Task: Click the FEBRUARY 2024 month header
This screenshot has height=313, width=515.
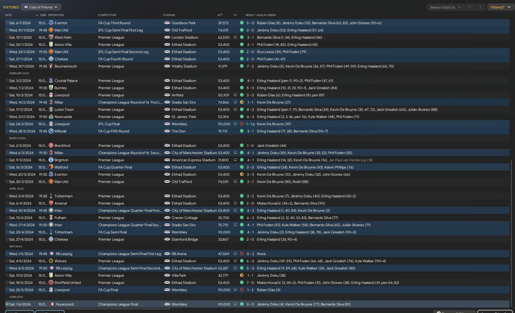Action: 19,74
